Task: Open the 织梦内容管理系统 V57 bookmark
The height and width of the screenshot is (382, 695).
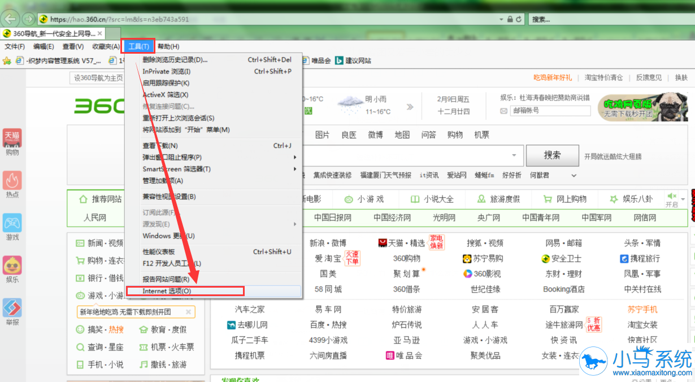Action: tap(58, 60)
